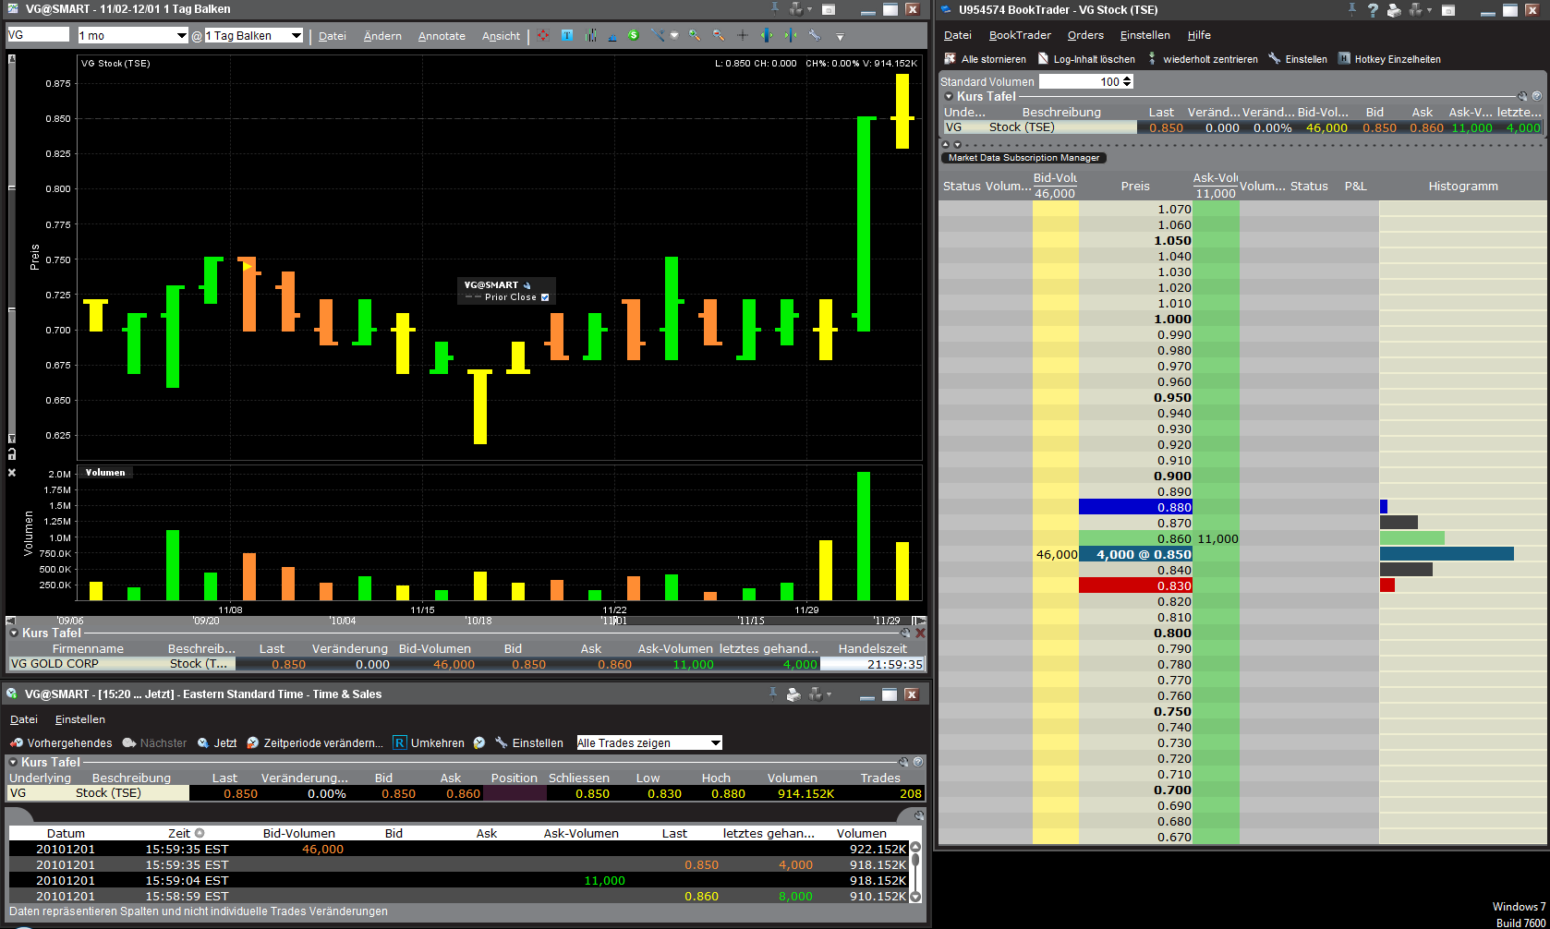Image resolution: width=1550 pixels, height=929 pixels.
Task: Click the wiederholt zentrieren button
Action: [x=1204, y=58]
